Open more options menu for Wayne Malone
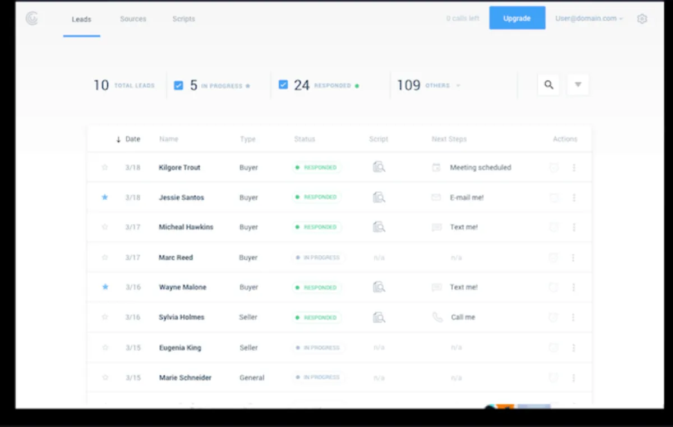 click(x=573, y=287)
